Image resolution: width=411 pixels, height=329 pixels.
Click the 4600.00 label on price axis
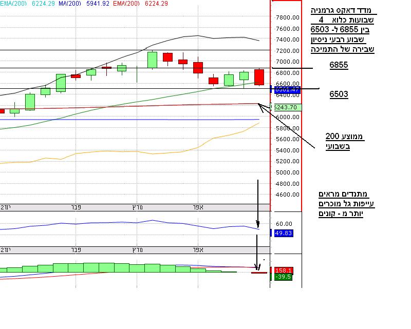point(287,195)
